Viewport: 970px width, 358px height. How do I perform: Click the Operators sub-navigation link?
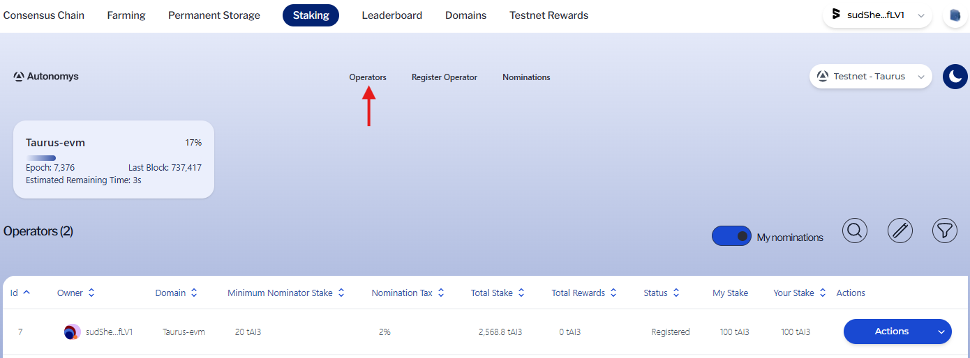[368, 77]
